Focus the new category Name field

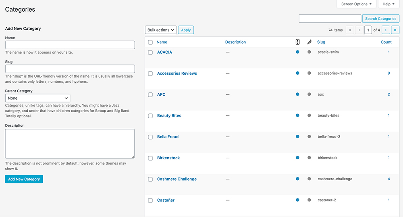point(70,45)
